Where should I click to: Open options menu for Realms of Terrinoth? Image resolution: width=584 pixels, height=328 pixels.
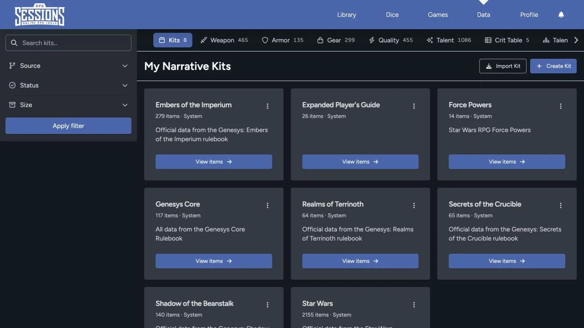414,205
